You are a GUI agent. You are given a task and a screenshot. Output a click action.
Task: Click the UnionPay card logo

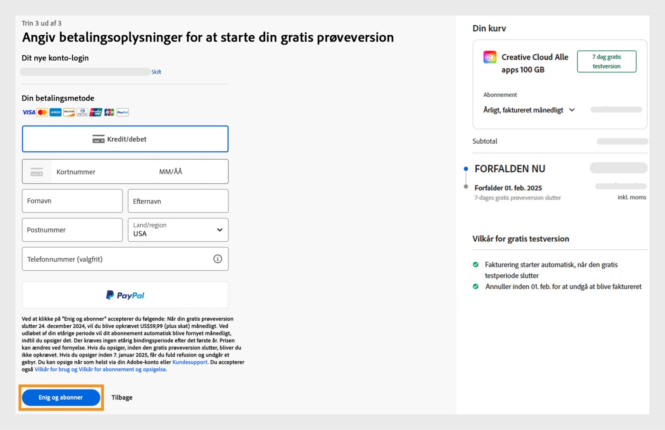(x=96, y=112)
